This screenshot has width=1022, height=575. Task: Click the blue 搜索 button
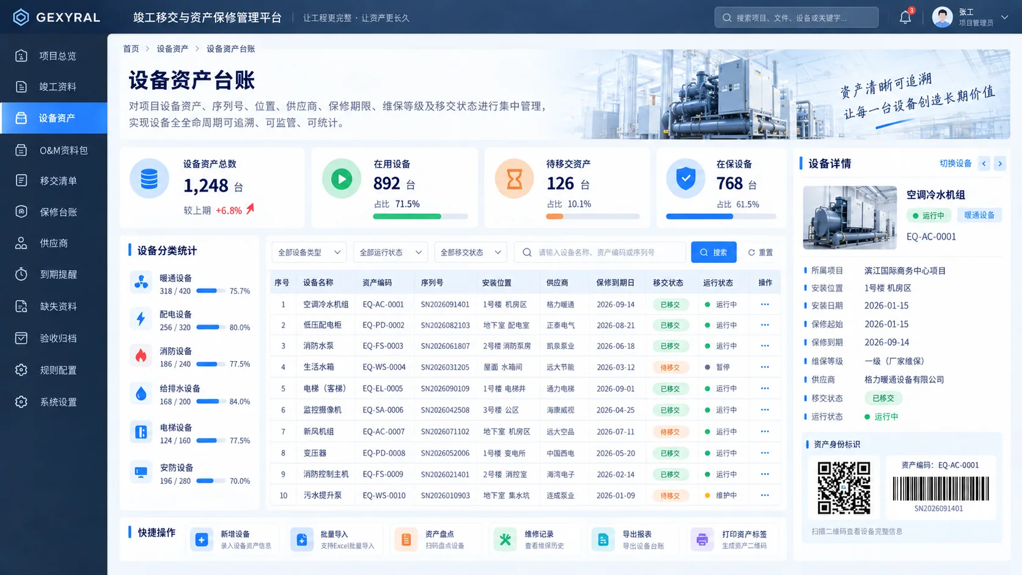click(713, 252)
